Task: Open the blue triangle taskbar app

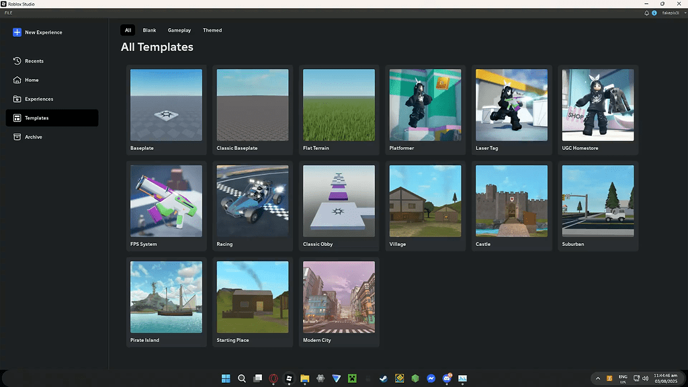Action: 337,378
